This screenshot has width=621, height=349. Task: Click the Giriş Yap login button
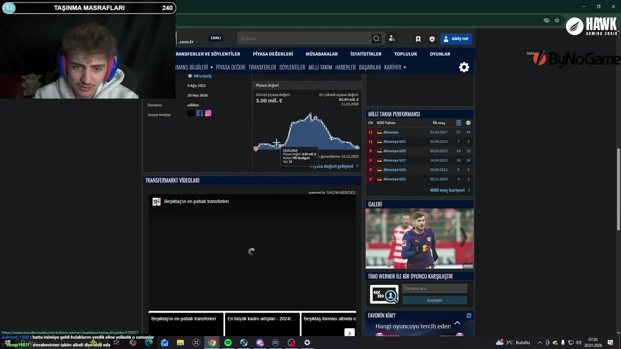tap(456, 39)
